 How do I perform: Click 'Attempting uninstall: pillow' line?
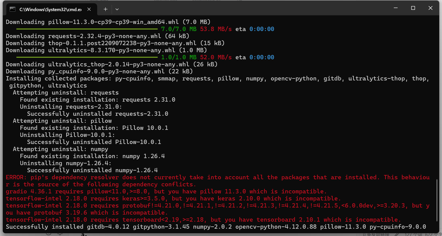pos(62,121)
